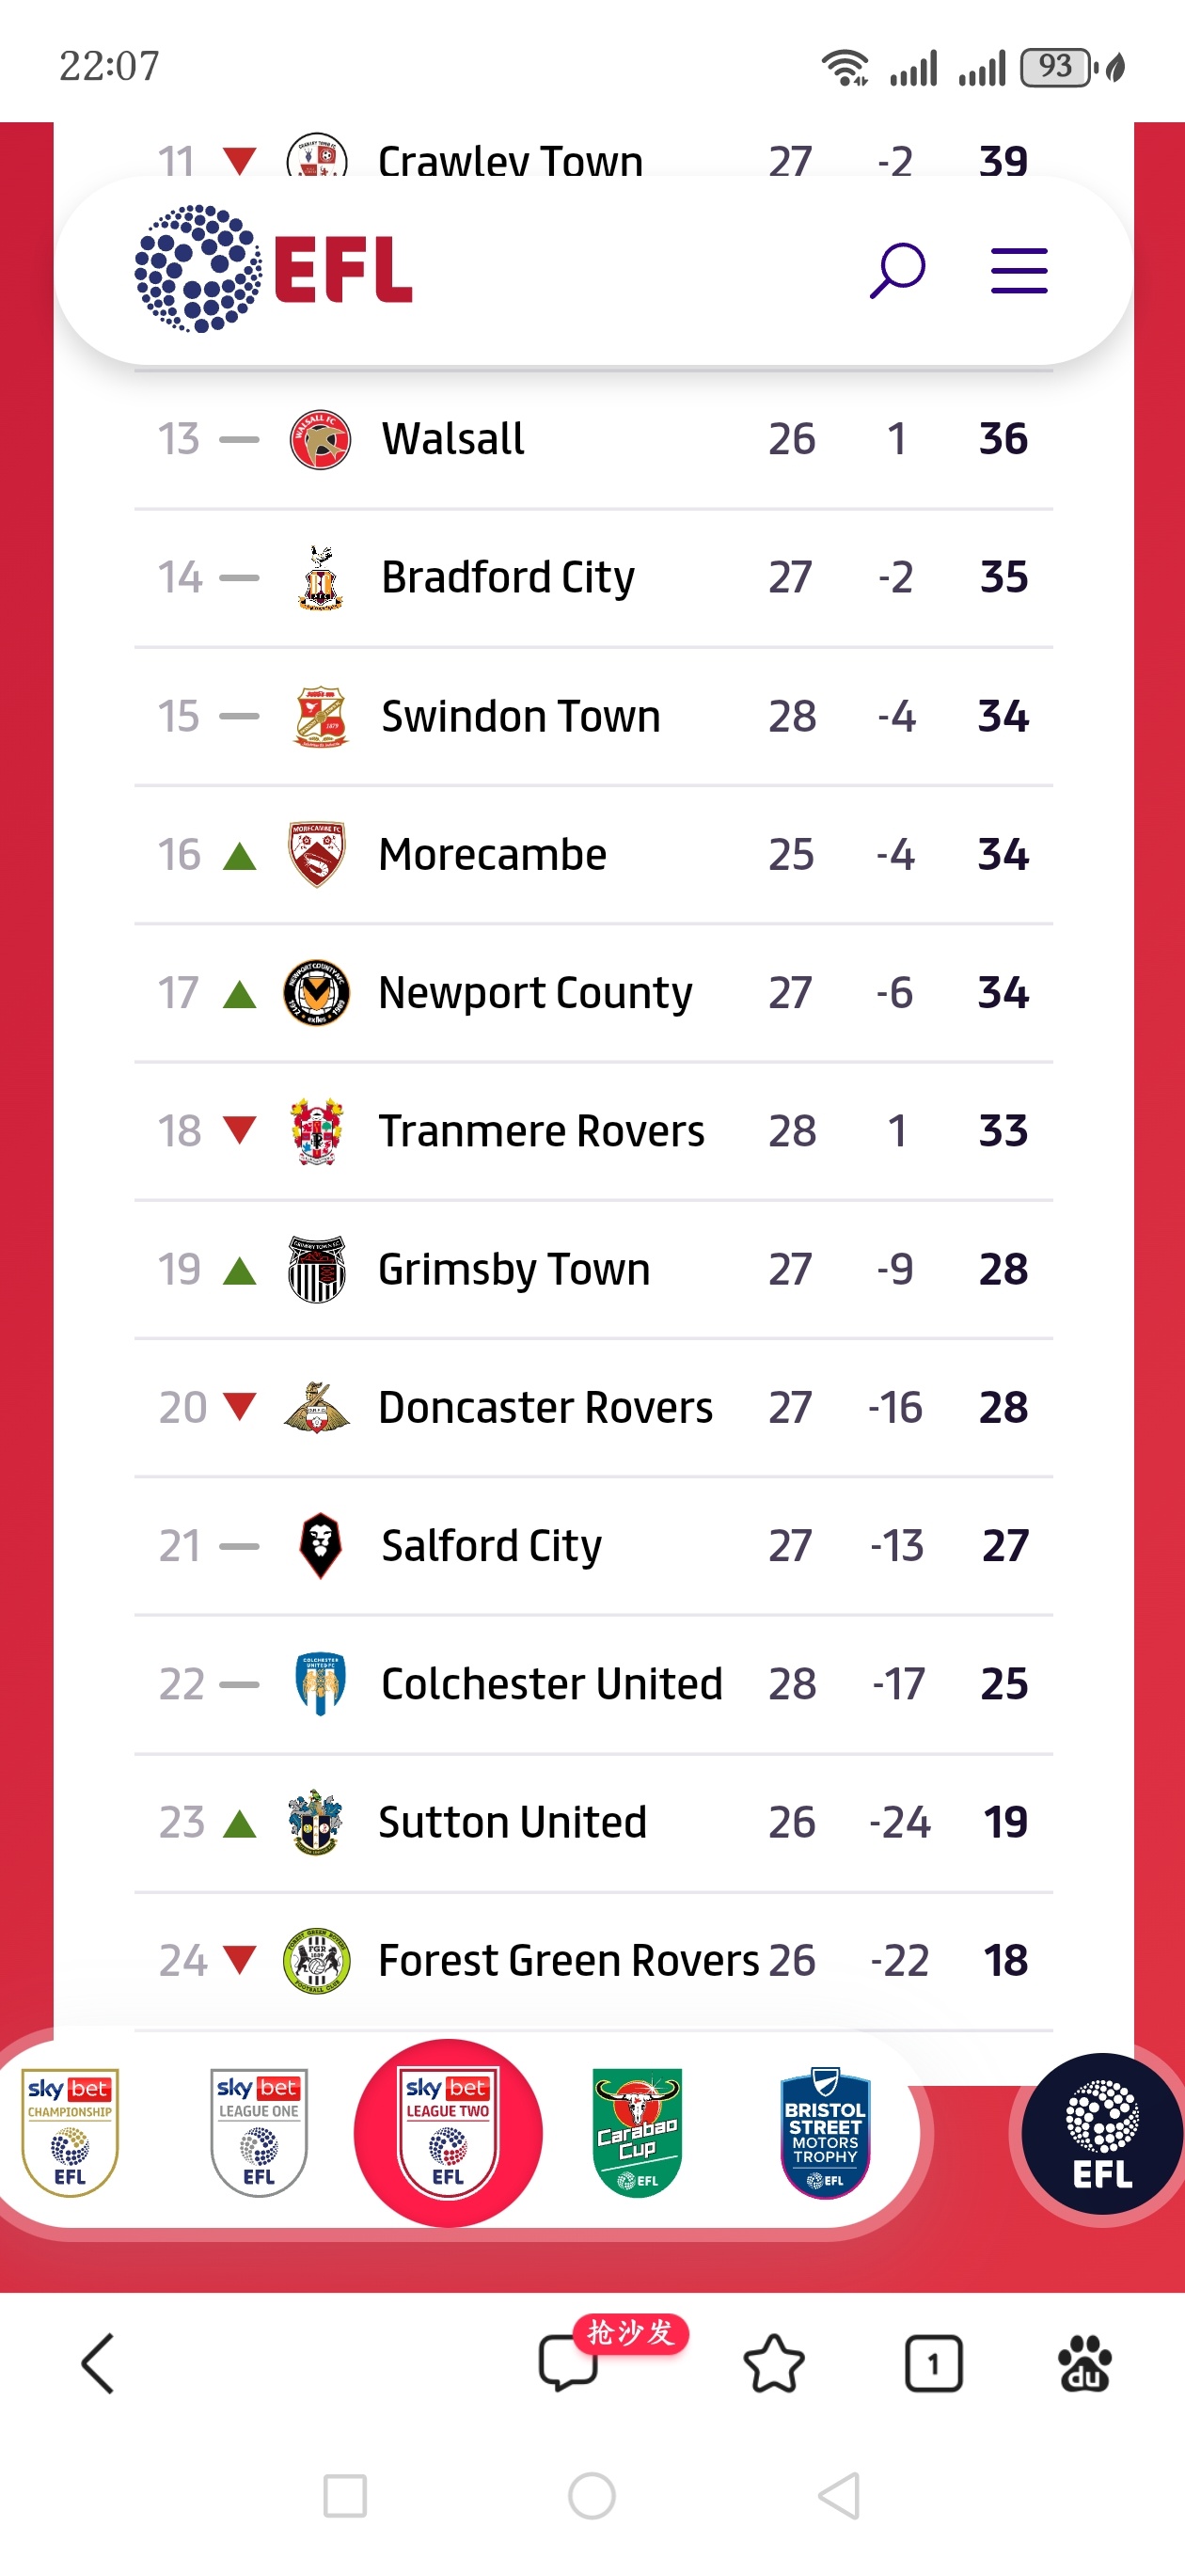Select the Sky Bet Championship badge
The image size is (1185, 2558).
click(70, 2132)
